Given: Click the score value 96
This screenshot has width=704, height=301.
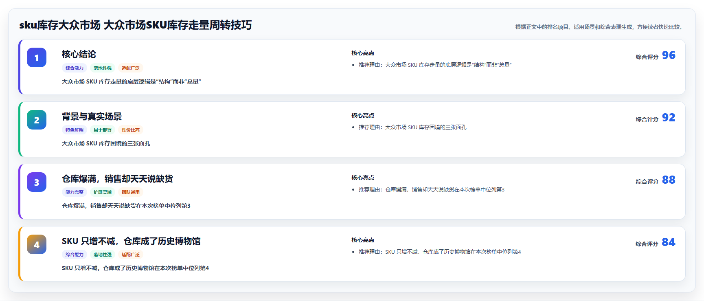Looking at the screenshot, I should point(669,55).
